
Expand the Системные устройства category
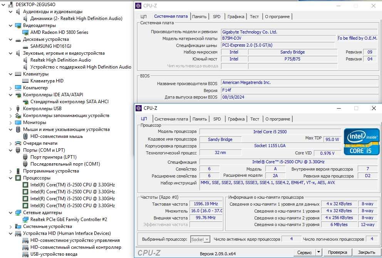pos(10,226)
